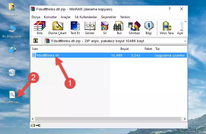Viewport: 206px width, 134px height.
Task: Sort by the Boyut column
Action: (x=120, y=49)
